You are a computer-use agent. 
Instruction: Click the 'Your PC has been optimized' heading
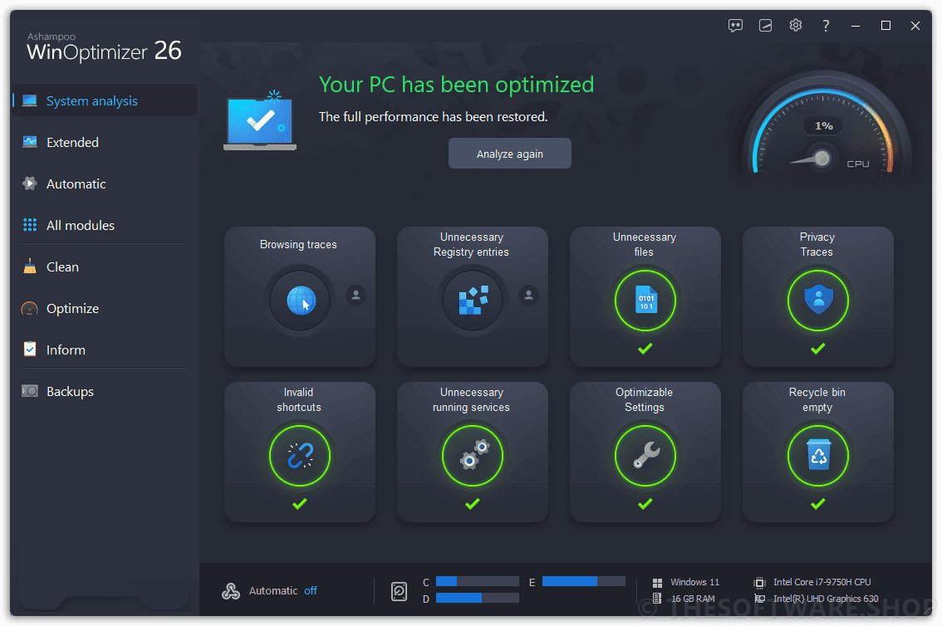click(x=457, y=85)
